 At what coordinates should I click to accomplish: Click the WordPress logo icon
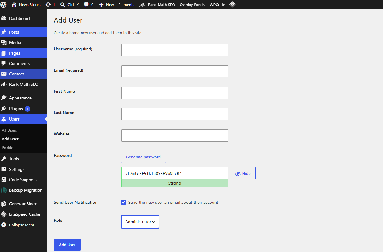coord(4,5)
